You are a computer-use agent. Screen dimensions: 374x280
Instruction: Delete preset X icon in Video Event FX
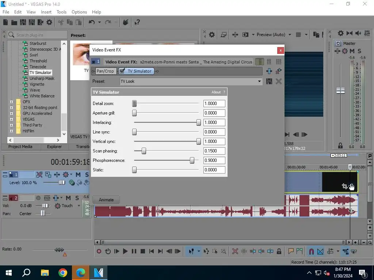point(278,81)
